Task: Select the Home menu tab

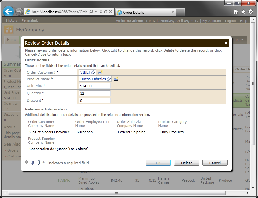Action: (x=12, y=40)
